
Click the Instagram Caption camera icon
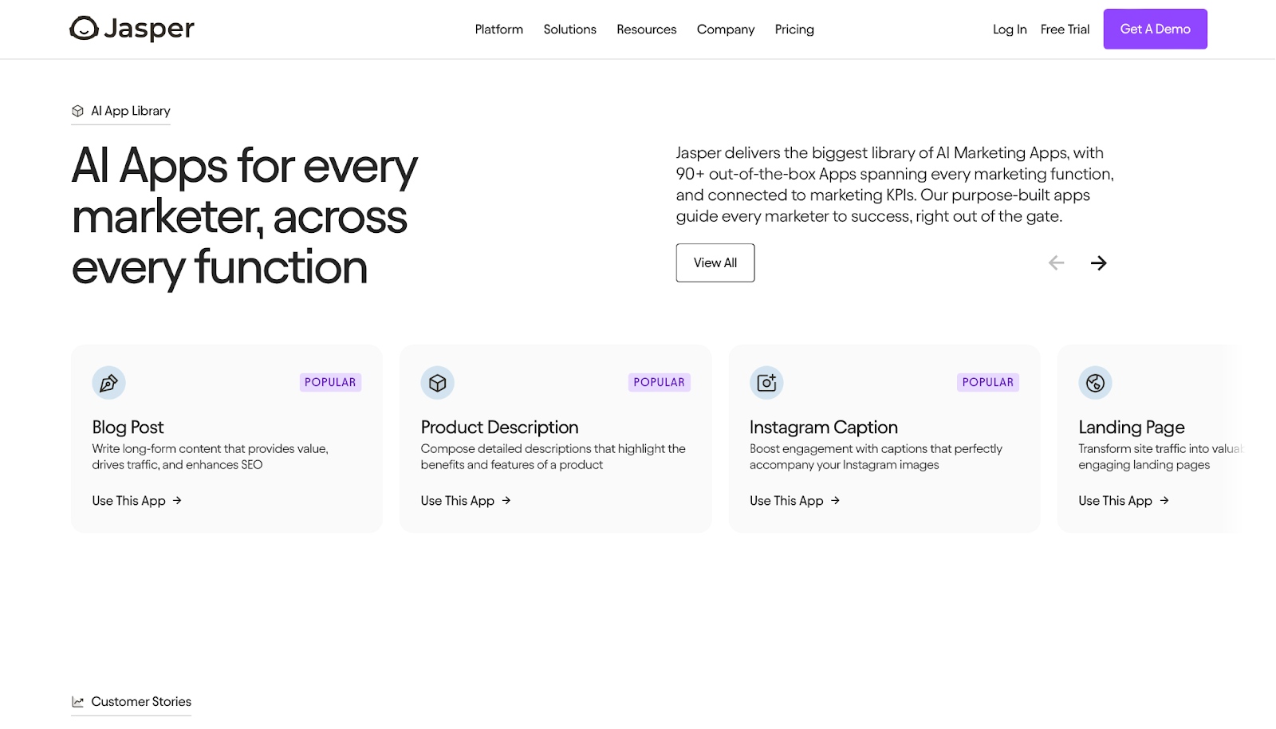pos(766,383)
